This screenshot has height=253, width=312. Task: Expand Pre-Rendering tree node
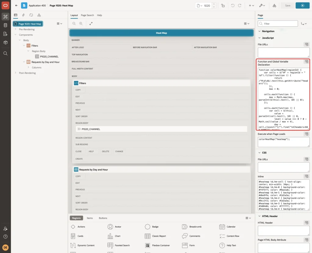(16, 29)
